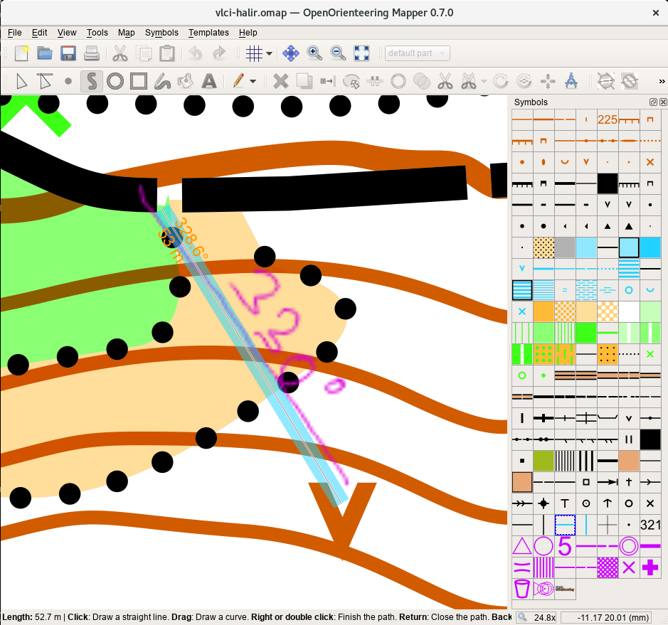
Task: Activate the Pan map tool
Action: [290, 53]
